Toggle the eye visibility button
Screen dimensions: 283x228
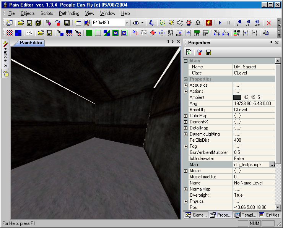coord(136,23)
